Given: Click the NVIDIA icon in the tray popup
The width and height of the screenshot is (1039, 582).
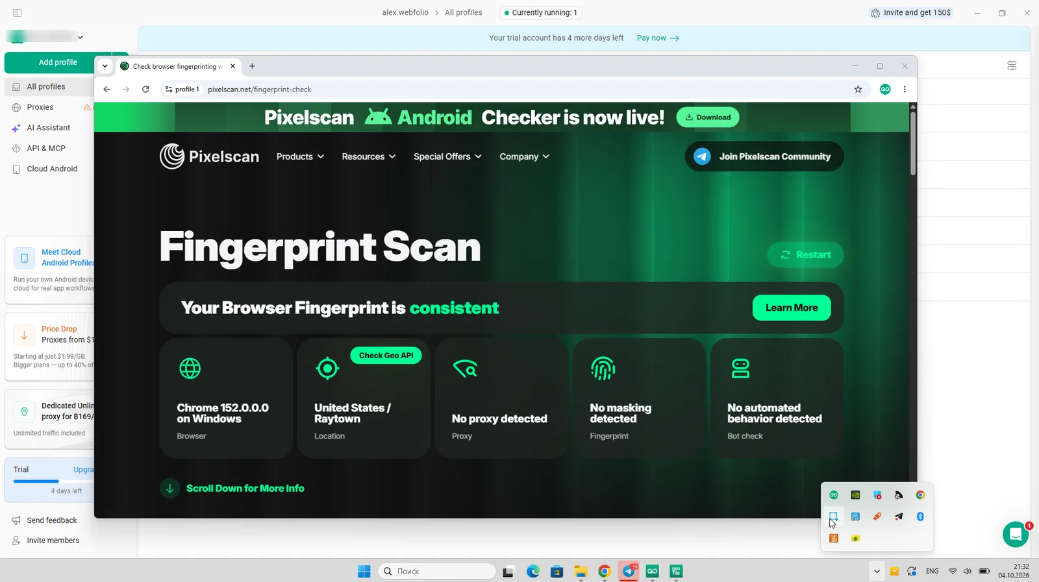Looking at the screenshot, I should [855, 495].
